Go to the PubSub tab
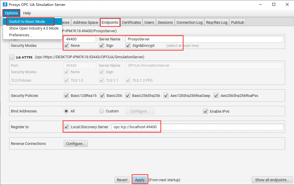 click(x=237, y=22)
